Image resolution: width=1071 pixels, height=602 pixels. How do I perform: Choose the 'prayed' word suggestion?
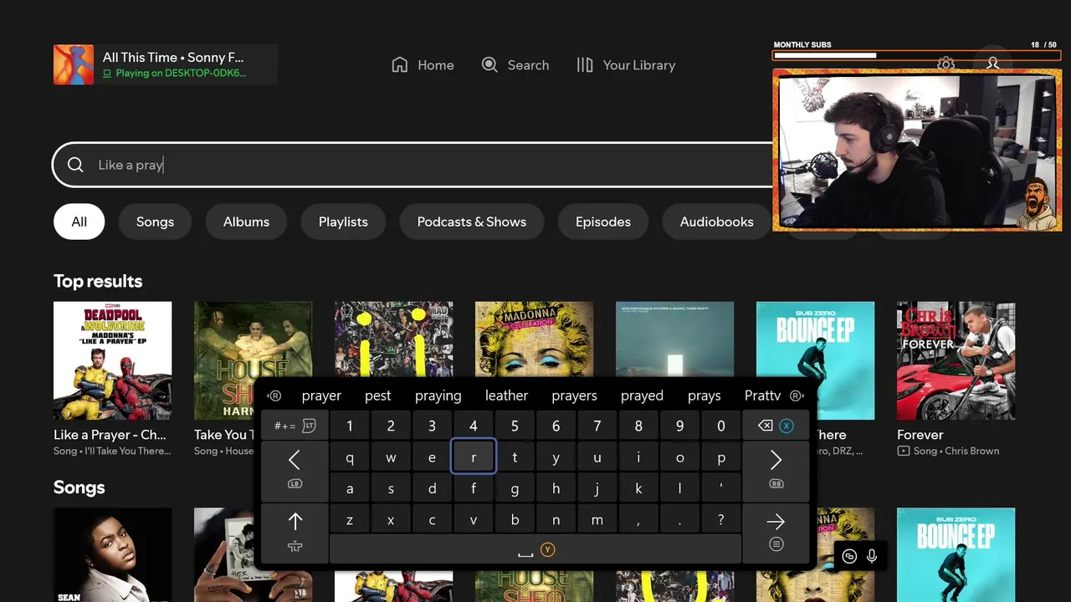point(642,395)
